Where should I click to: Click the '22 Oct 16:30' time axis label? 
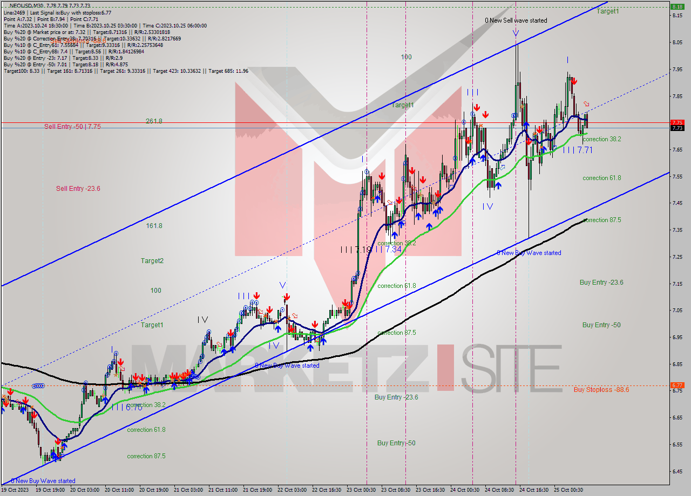[327, 490]
